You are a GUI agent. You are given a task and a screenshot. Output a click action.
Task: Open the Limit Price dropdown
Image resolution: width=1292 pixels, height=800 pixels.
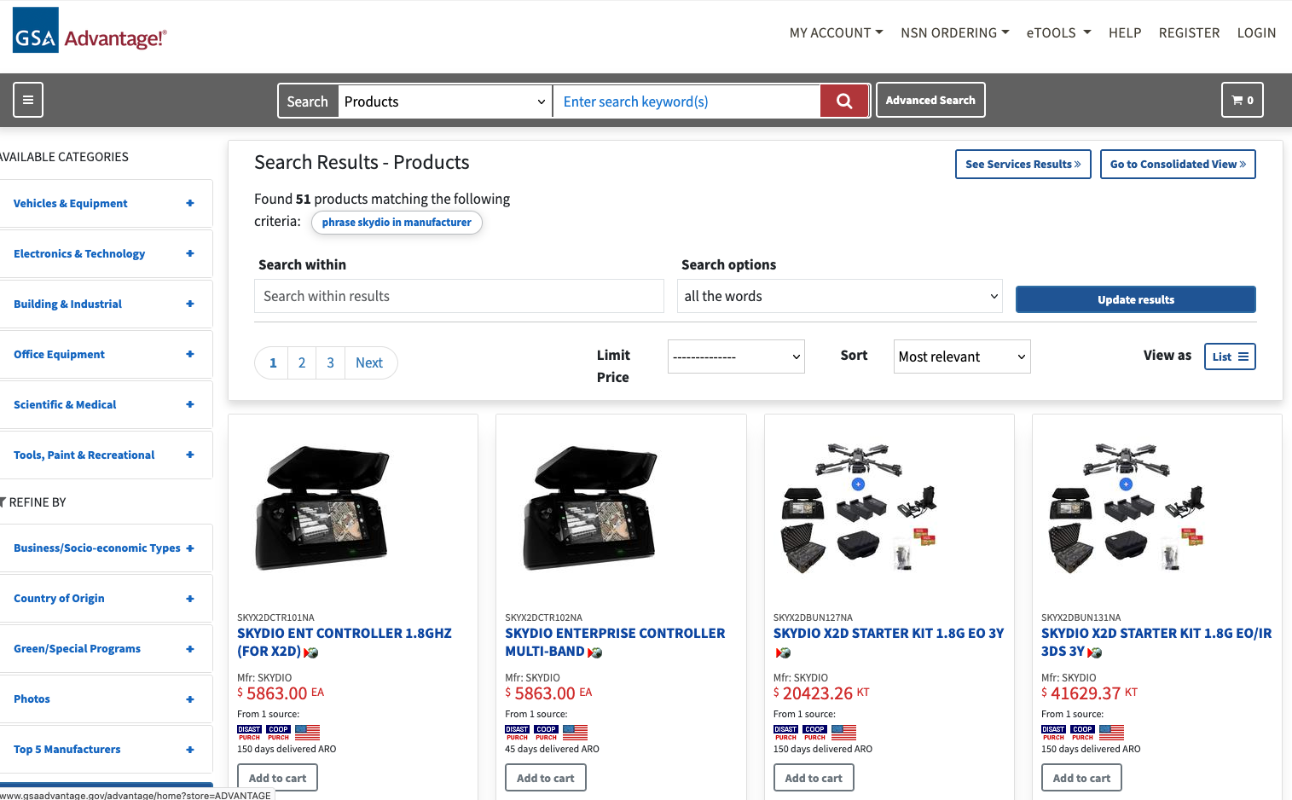pos(735,357)
